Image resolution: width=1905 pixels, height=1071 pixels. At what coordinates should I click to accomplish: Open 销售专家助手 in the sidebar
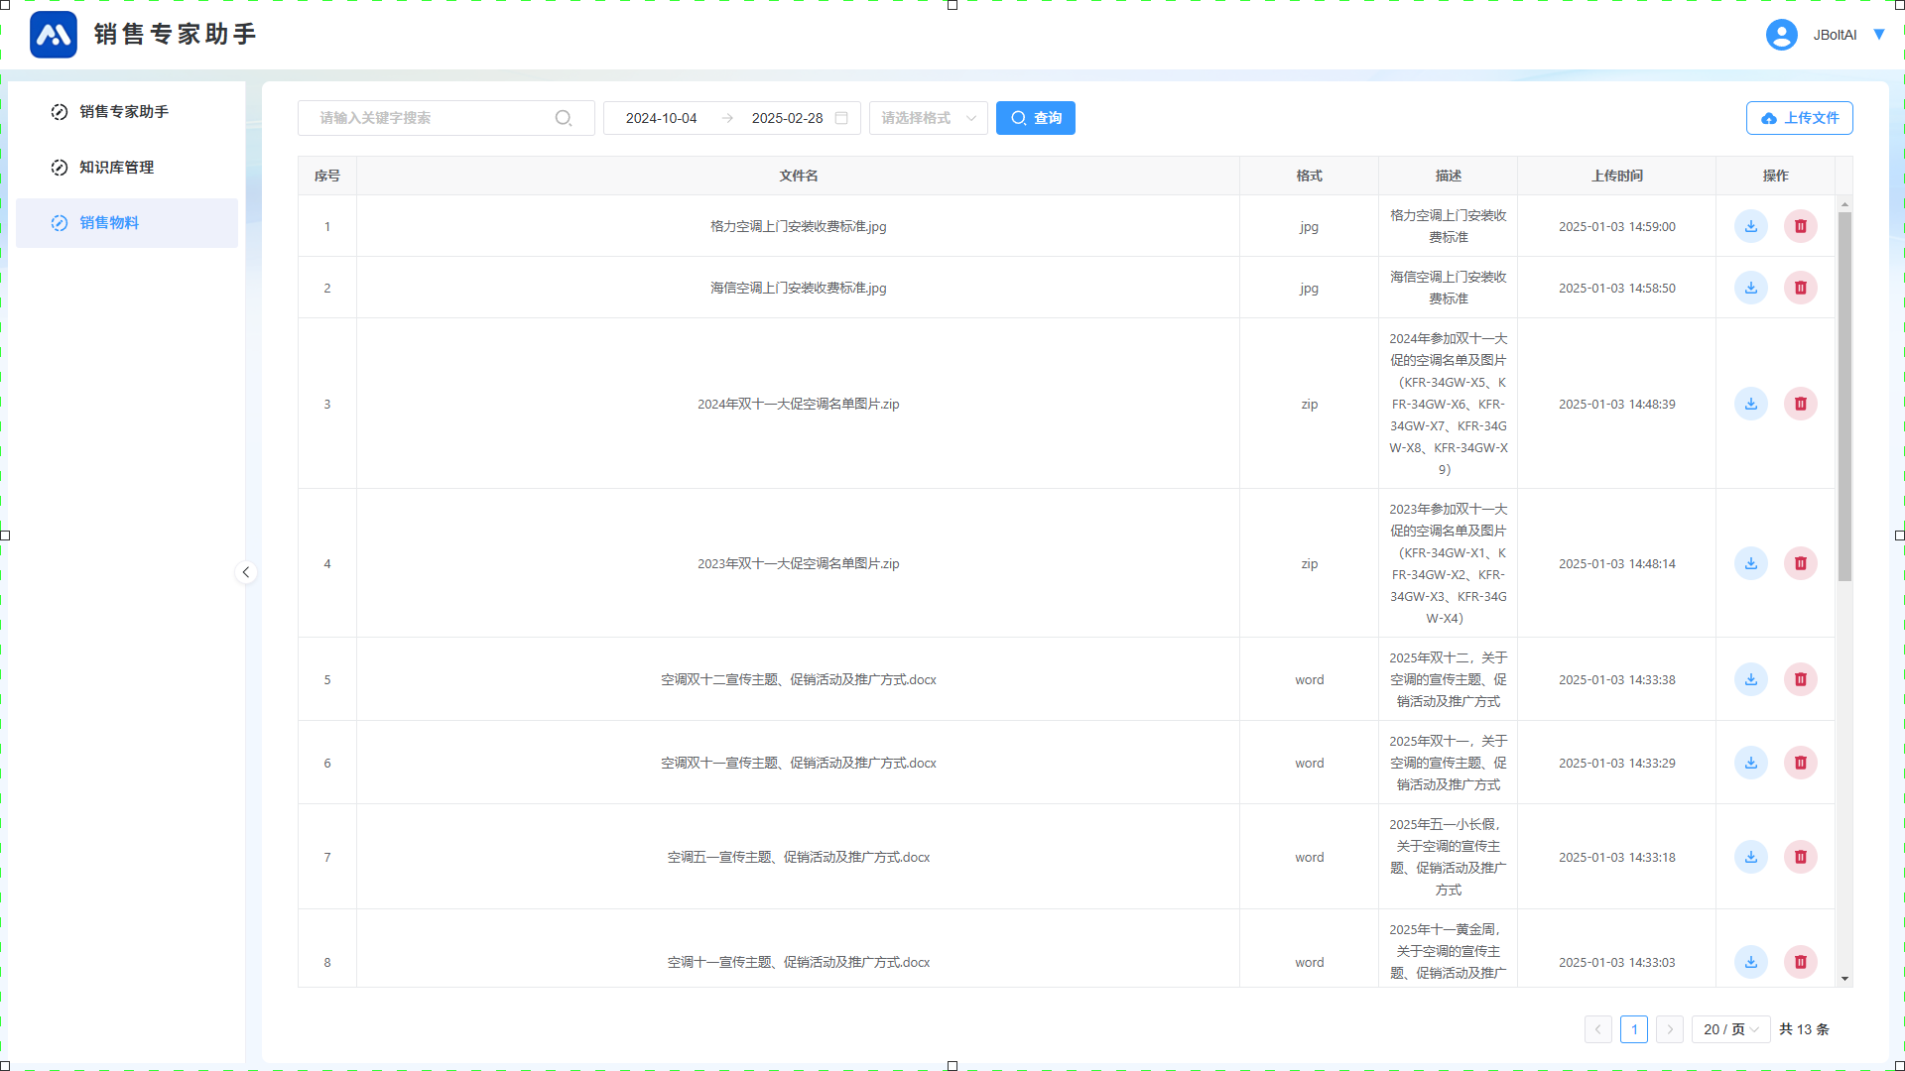tap(127, 112)
